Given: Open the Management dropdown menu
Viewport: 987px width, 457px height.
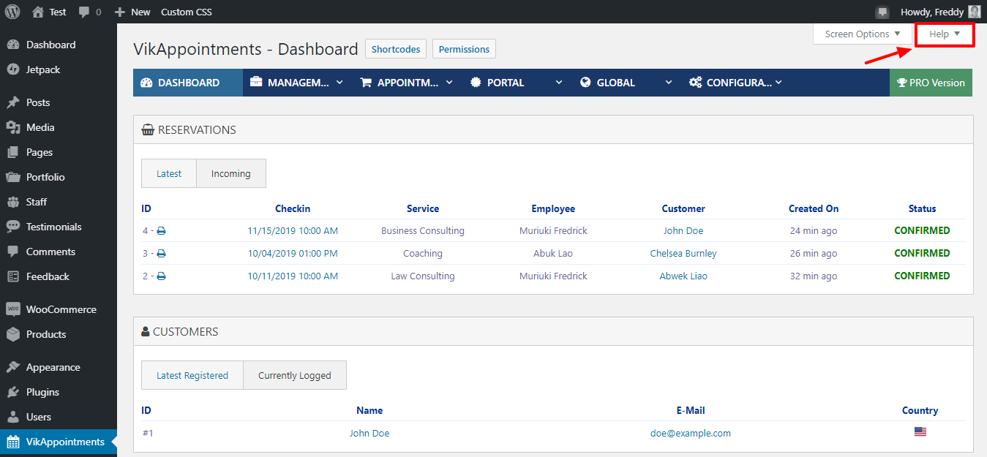Looking at the screenshot, I should coord(296,83).
